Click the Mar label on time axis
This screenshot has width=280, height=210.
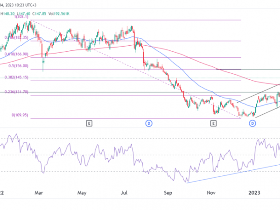coord(39,193)
